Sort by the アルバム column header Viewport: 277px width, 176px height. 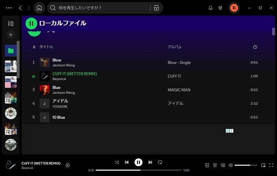[x=175, y=47]
